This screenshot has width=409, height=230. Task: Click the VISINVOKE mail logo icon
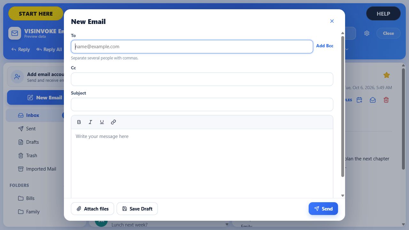[x=15, y=33]
